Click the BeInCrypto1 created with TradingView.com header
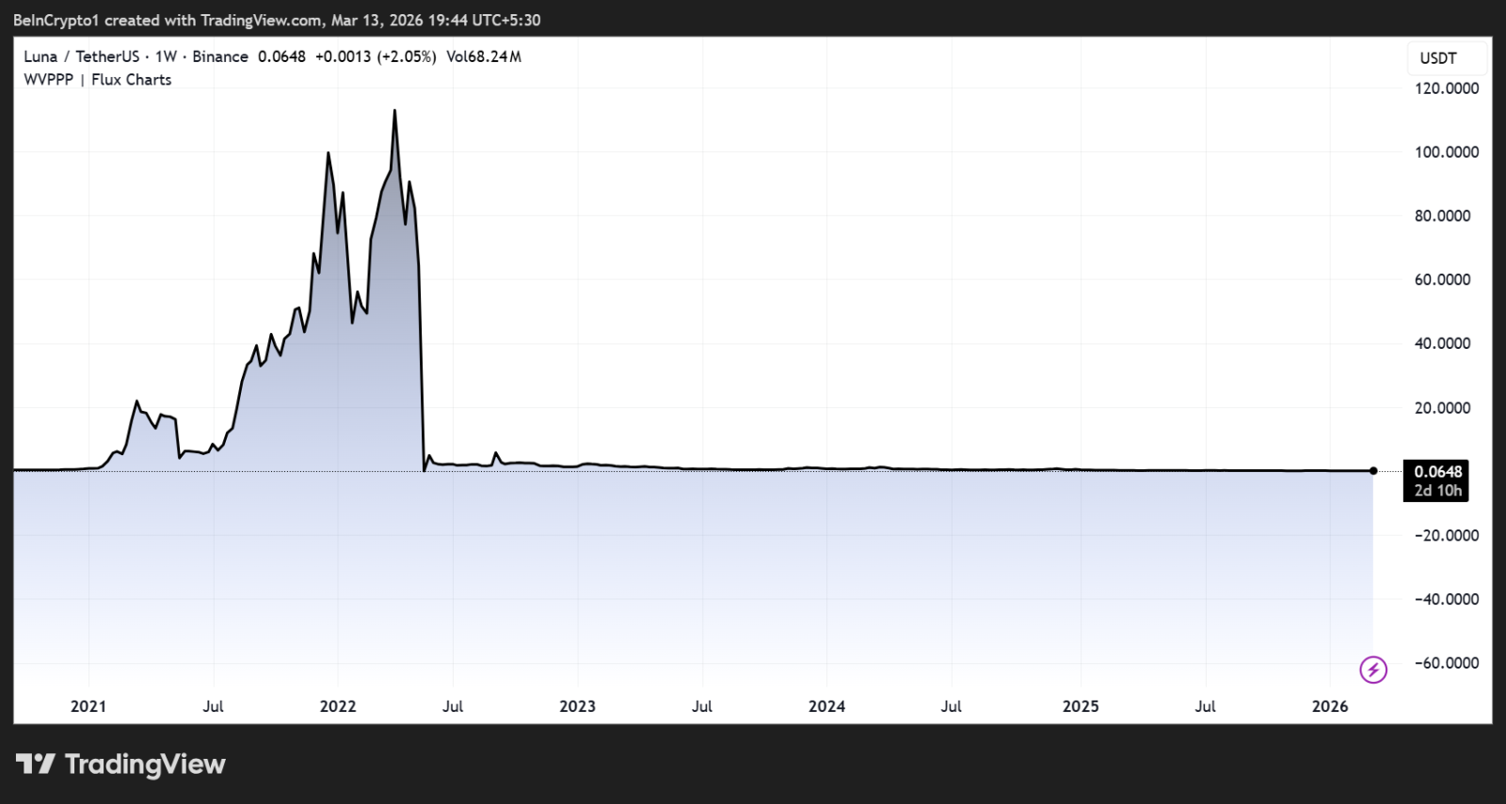Viewport: 1506px width, 804px height. click(277, 20)
